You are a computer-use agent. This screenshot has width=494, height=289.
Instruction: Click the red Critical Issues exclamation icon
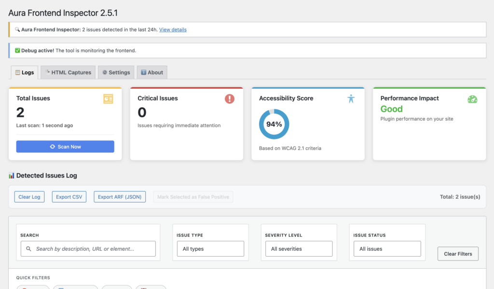point(230,99)
